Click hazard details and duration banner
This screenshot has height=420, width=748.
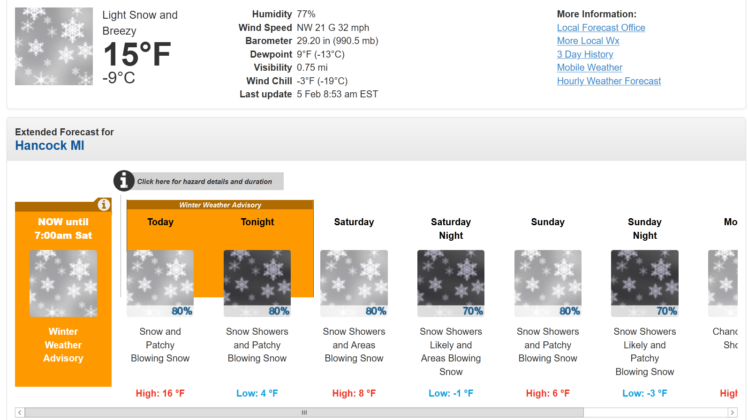204,181
